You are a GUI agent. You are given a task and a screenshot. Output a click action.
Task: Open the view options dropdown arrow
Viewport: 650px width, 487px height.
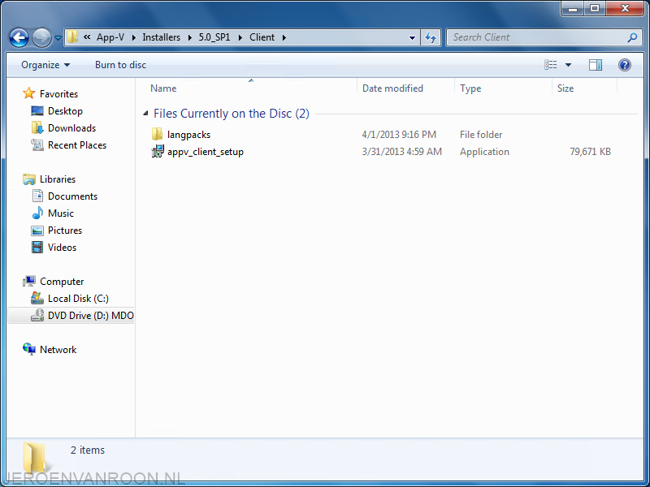(568, 65)
